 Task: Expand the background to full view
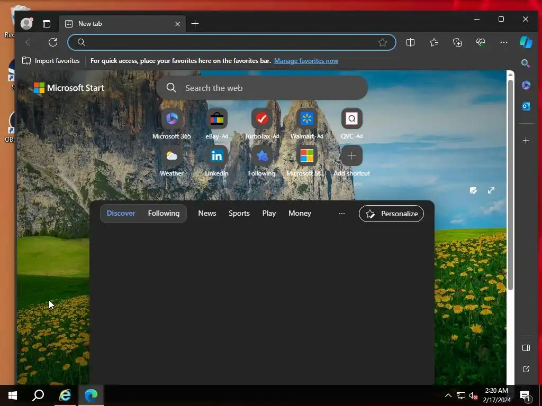click(491, 190)
